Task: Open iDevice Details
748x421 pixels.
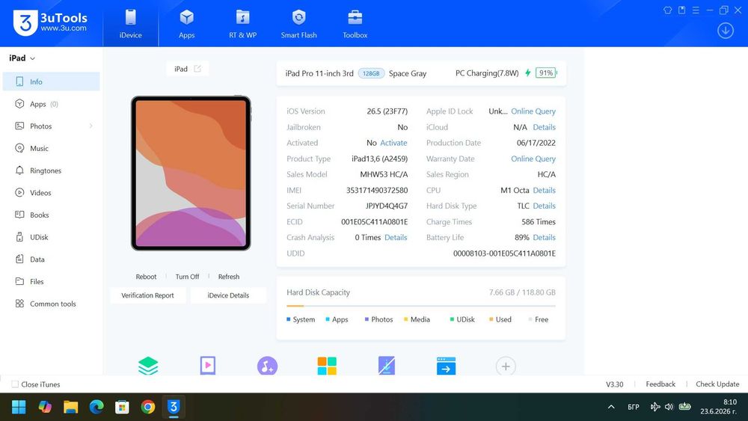Action: click(x=228, y=295)
